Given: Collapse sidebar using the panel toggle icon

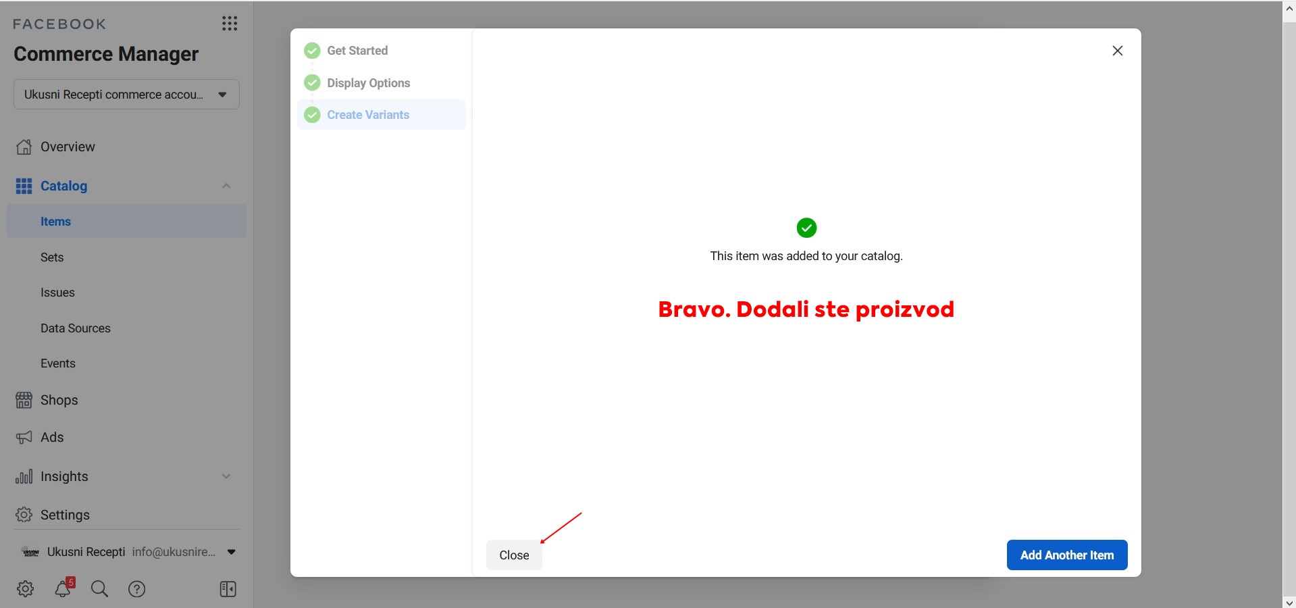Looking at the screenshot, I should click(x=228, y=588).
